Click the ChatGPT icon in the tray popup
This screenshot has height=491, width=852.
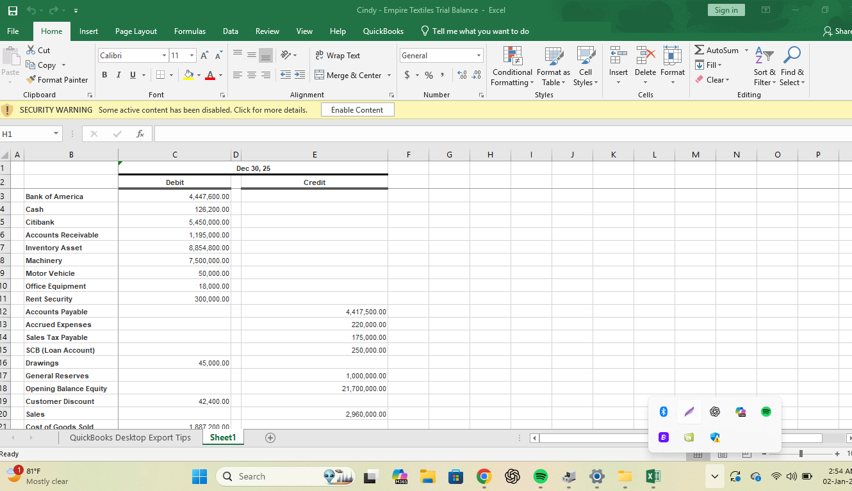pos(715,412)
